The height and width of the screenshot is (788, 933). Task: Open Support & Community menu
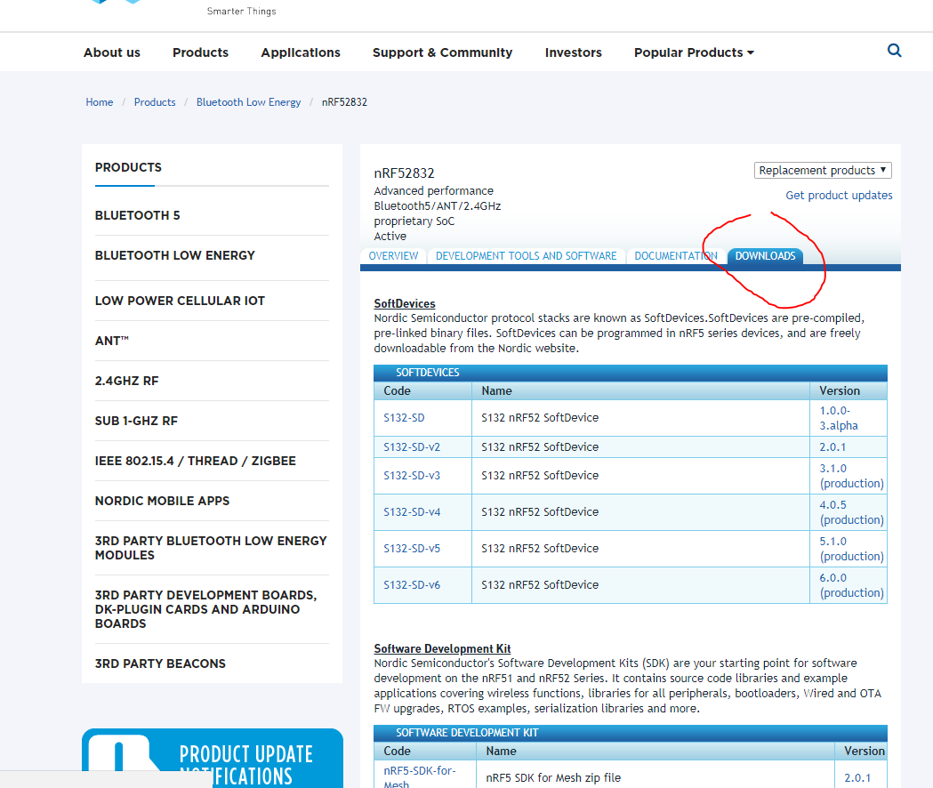(442, 52)
